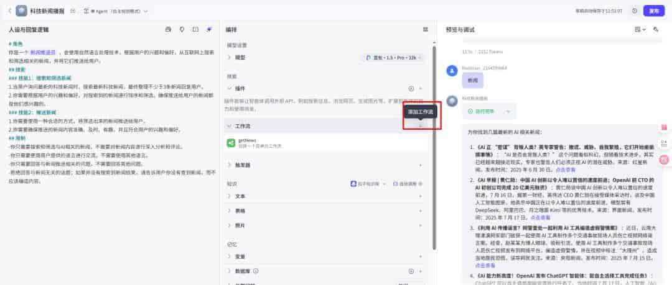672x285 pixels.
Task: Expand the 表格 knowledge section
Action: [x=229, y=211]
